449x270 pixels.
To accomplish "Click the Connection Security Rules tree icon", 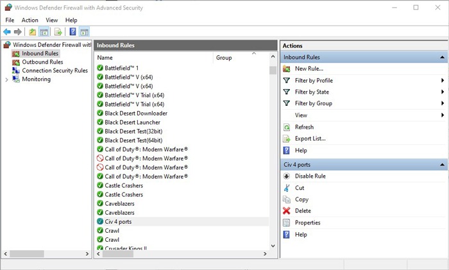I will click(16, 71).
